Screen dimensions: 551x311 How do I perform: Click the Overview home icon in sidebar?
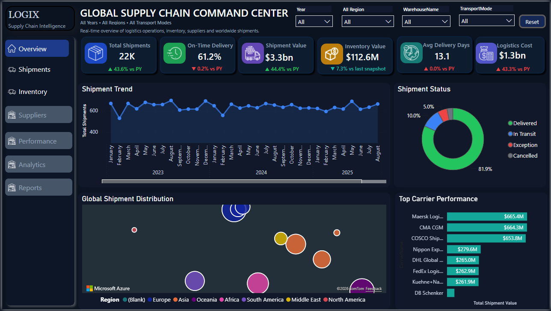point(12,49)
